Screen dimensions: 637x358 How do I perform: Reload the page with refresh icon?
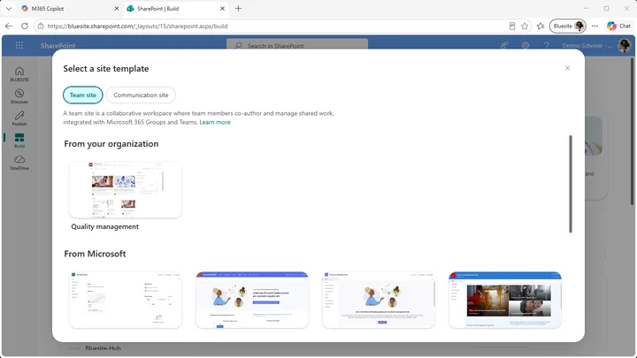[25, 26]
